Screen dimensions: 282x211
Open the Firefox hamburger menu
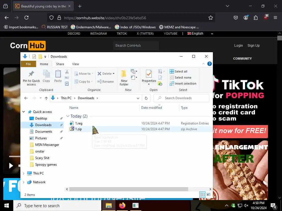pos(275,18)
